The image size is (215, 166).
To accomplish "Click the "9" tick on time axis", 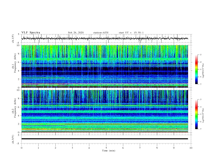I will pyautogui.click(x=174, y=148).
